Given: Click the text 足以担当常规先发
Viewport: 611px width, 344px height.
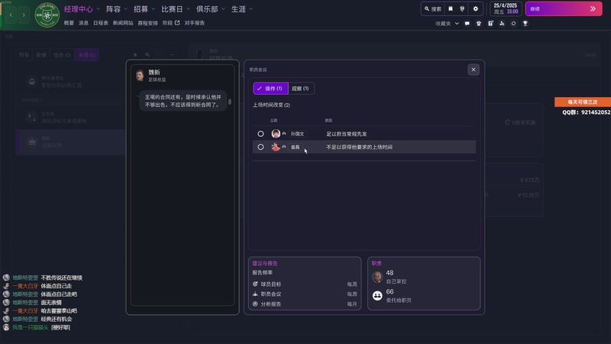Looking at the screenshot, I should click(x=347, y=134).
